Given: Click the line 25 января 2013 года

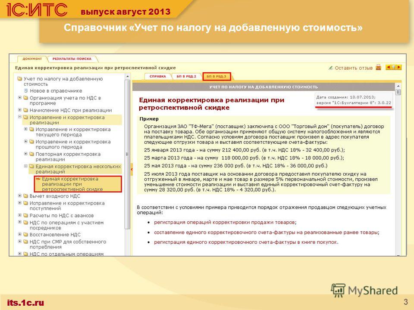Looking at the screenshot, I should point(244,150).
